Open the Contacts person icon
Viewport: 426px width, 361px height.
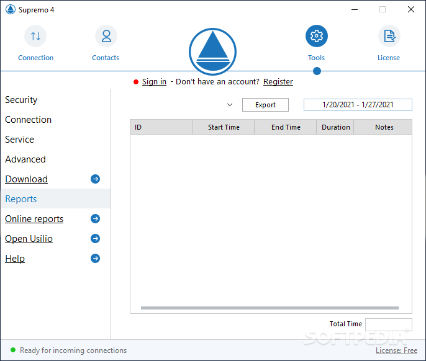coord(106,36)
